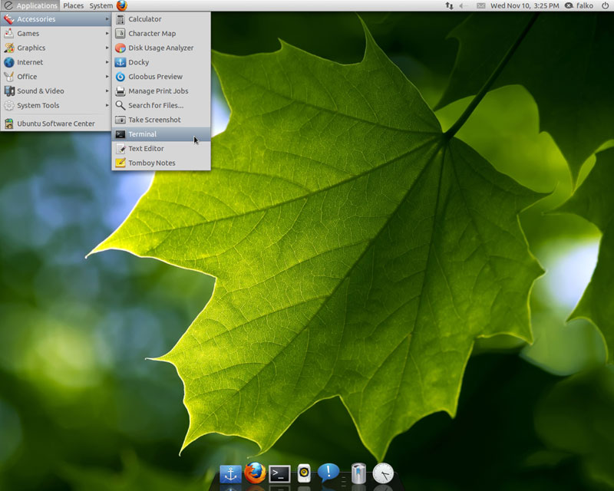Open the Trash icon in the dock

[358, 473]
